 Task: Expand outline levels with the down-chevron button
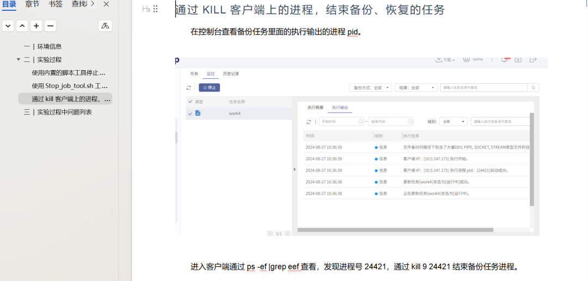[x=8, y=26]
